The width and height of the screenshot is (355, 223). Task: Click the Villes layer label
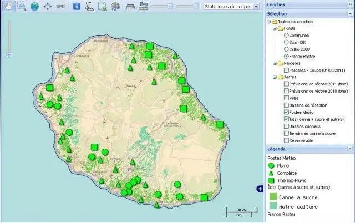point(294,98)
